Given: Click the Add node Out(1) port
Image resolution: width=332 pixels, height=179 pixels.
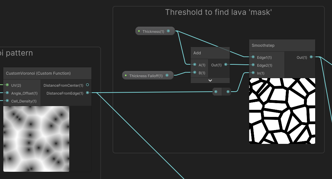Looking at the screenshot, I should click(226, 65).
